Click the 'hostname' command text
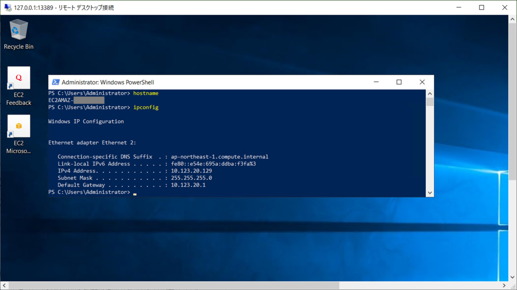Image resolution: width=517 pixels, height=290 pixels. coord(146,93)
